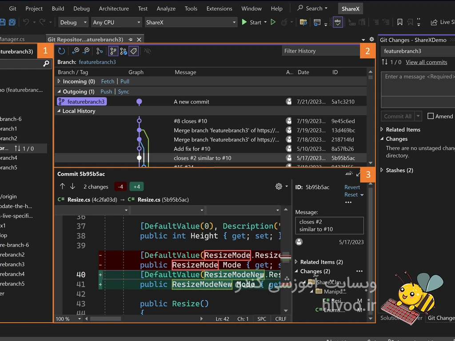Screen dimensions: 455x341
Task: Switch to the Git Changes bottom tab
Action: click(440, 318)
